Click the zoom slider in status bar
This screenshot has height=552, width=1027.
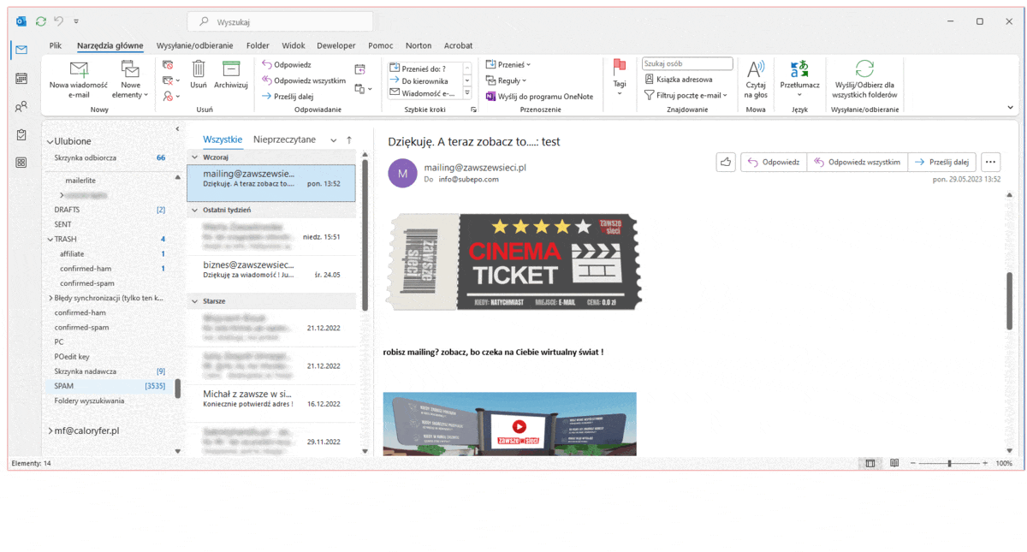(949, 463)
